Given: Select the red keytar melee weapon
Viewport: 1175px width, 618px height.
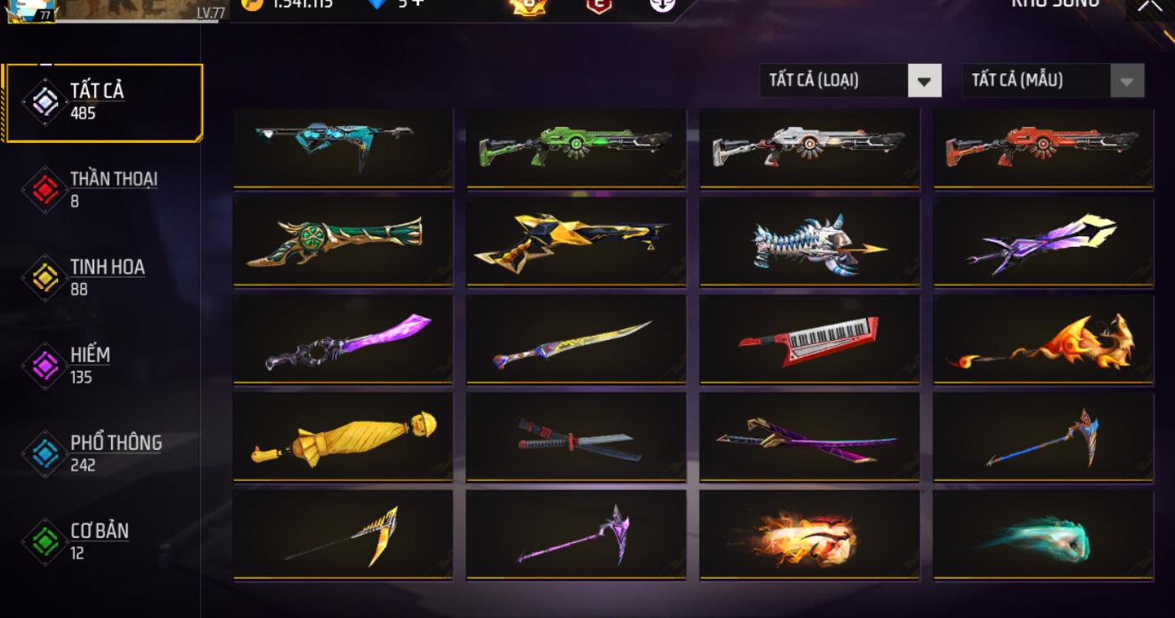Looking at the screenshot, I should pyautogui.click(x=810, y=340).
